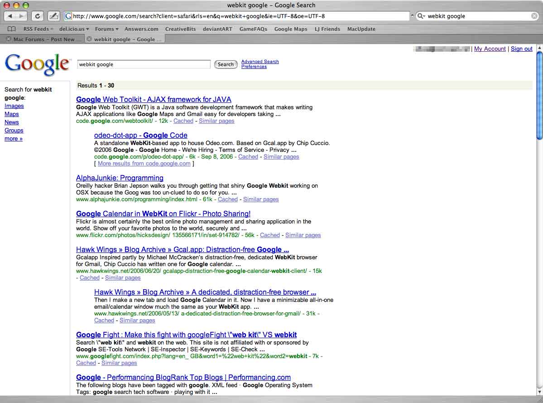Open Cached link for the Flickr result
Screen dimensions: 543x403
[x=270, y=235]
